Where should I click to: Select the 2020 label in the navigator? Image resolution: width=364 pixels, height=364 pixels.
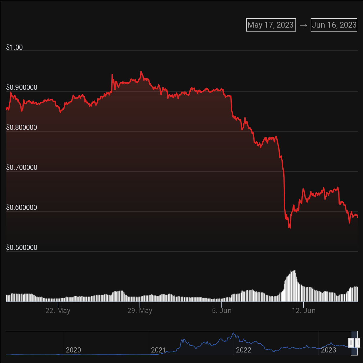click(x=74, y=350)
